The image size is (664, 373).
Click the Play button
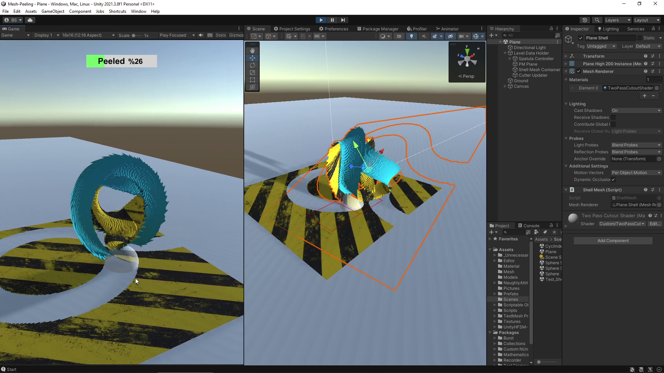(x=321, y=20)
